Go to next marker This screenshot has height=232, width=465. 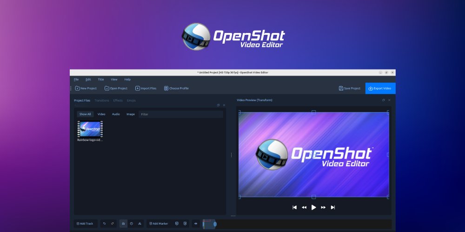tap(185, 224)
